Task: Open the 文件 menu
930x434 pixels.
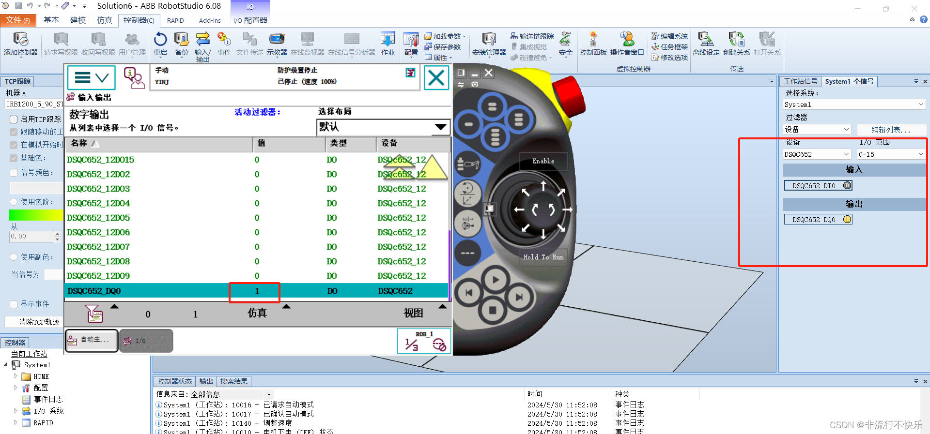Action: (17, 20)
